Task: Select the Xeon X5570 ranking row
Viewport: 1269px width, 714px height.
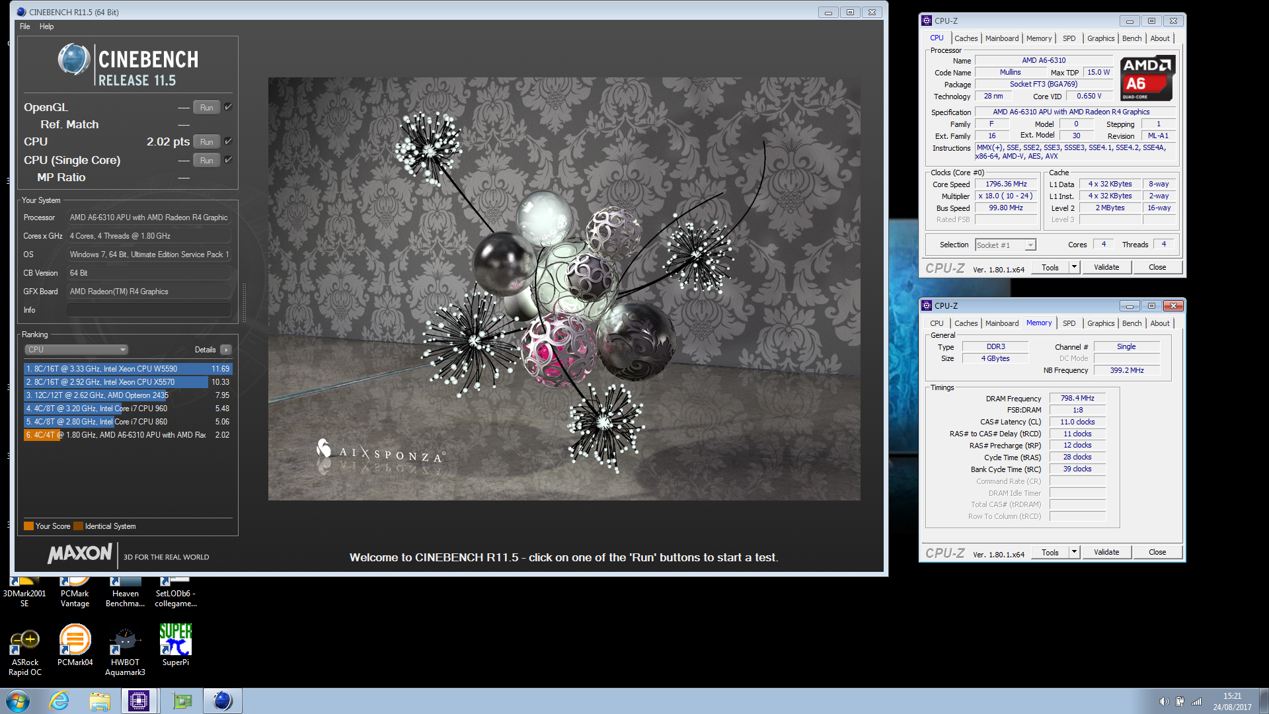Action: point(128,382)
